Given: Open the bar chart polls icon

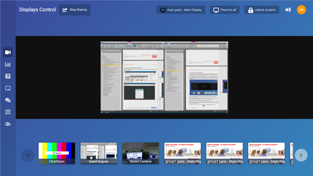Looking at the screenshot, I should tap(8, 64).
